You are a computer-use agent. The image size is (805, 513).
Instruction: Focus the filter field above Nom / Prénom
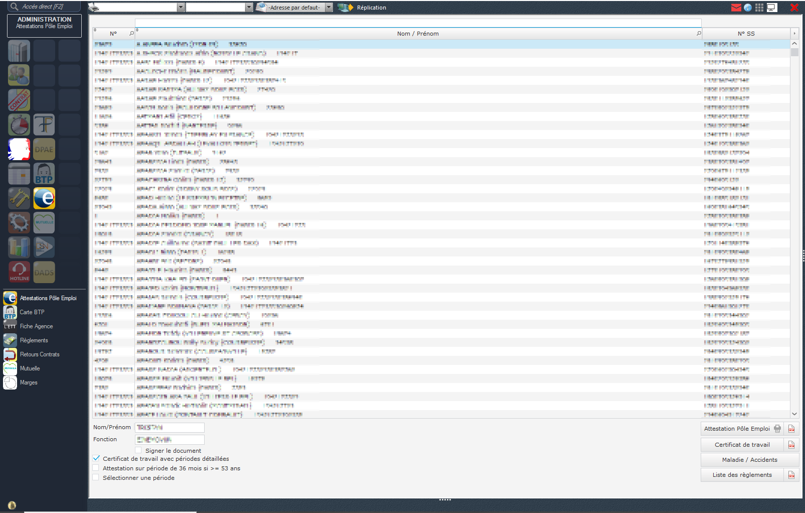pyautogui.click(x=418, y=23)
